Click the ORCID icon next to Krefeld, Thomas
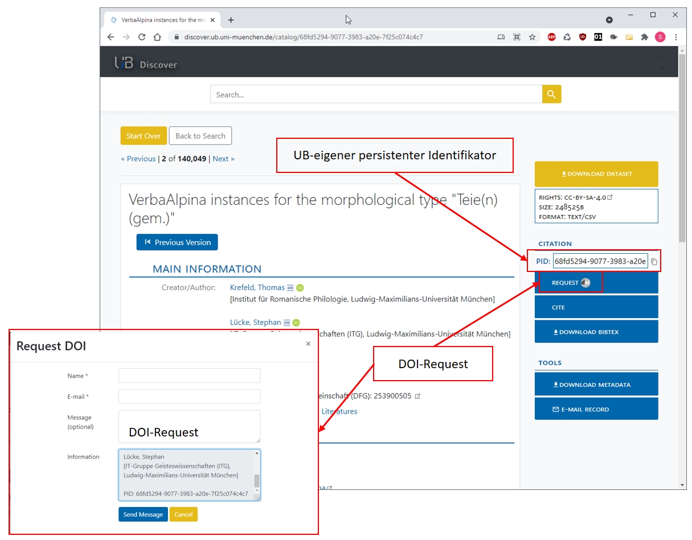 pyautogui.click(x=300, y=288)
